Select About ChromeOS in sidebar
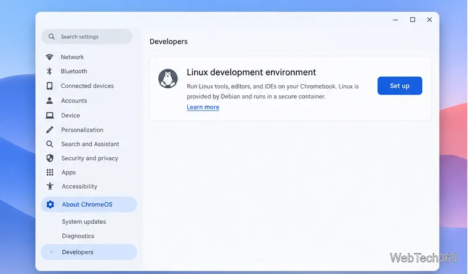The width and height of the screenshot is (468, 274). 89,205
